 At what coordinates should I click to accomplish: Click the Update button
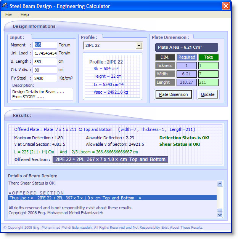pyautogui.click(x=208, y=94)
